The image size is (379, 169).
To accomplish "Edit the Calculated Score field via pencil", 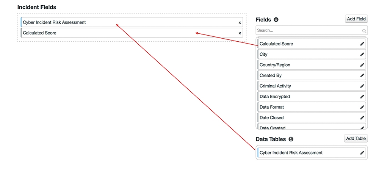I will 362,44.
